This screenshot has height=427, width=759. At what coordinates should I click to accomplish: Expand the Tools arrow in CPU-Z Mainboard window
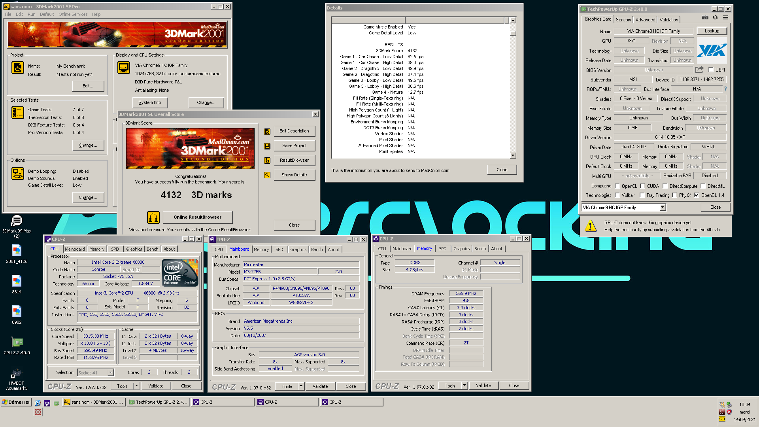[x=301, y=386]
